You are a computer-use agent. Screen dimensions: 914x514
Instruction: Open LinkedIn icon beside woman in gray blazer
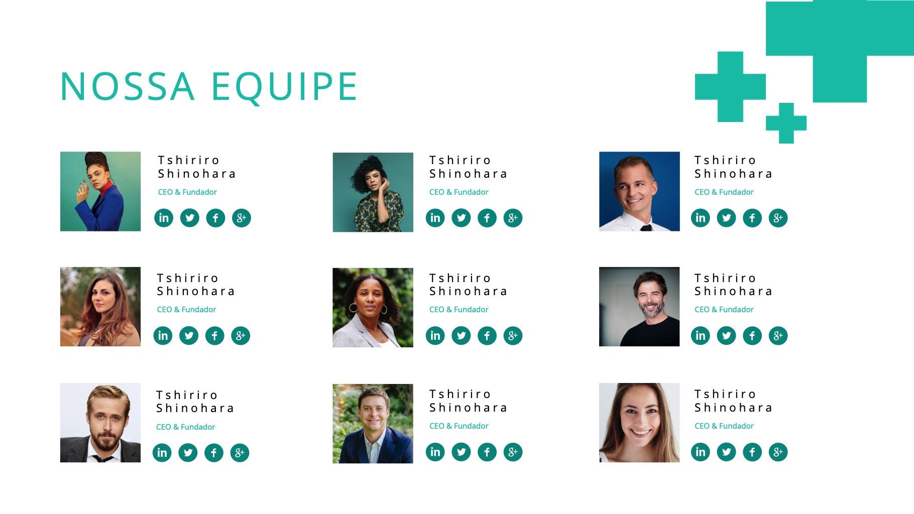click(x=435, y=336)
